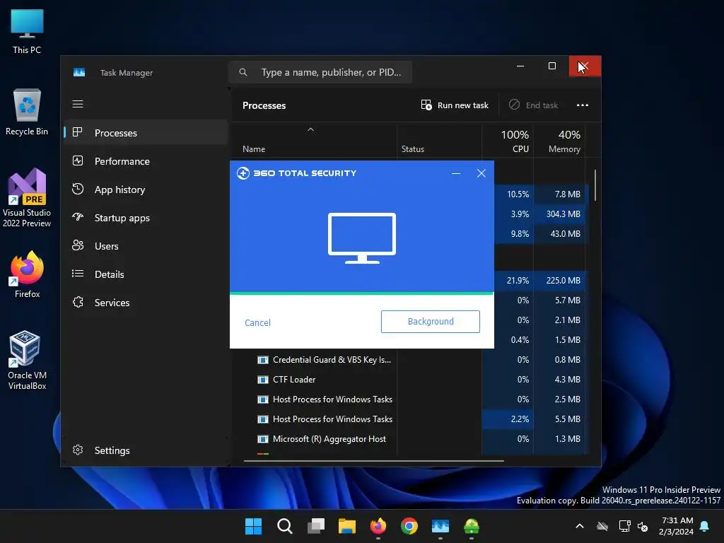Sort by the Memory column header
Screen dimensions: 724x543
coord(560,141)
